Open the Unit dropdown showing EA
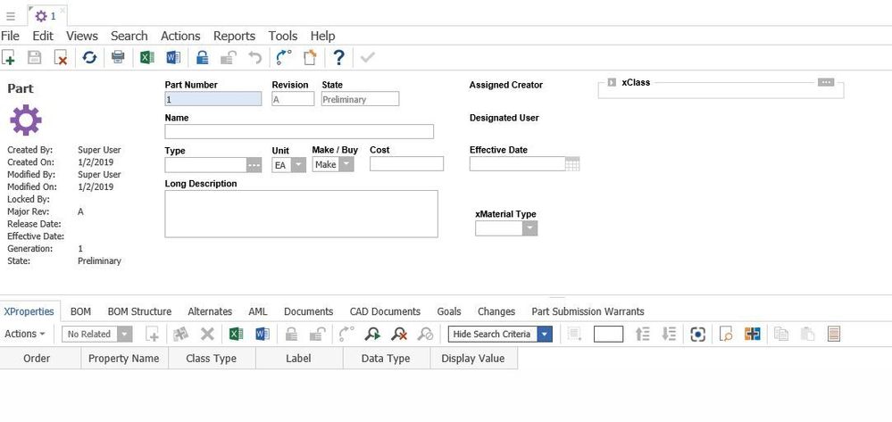Viewport: 892px width, 422px height. coord(297,165)
